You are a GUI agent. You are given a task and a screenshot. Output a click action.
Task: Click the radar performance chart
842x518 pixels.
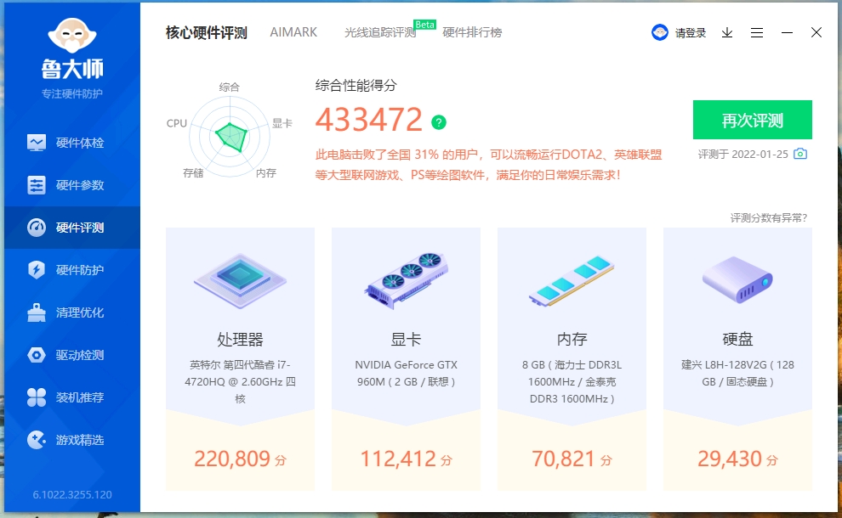tap(230, 136)
